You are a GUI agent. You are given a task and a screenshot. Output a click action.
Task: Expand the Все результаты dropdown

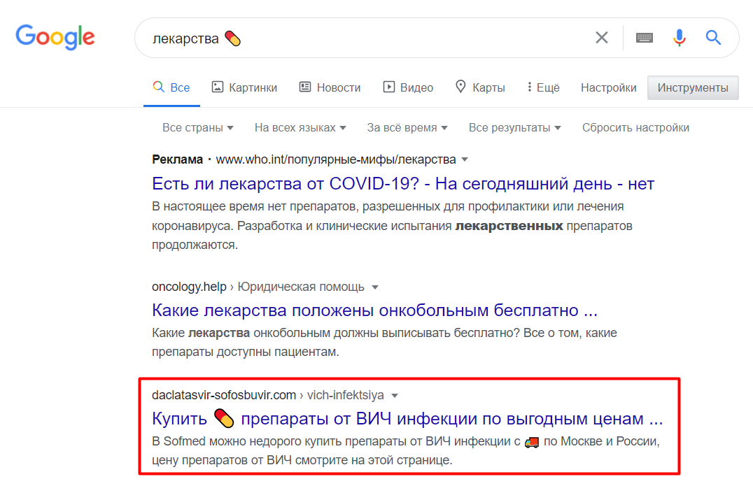pos(515,127)
